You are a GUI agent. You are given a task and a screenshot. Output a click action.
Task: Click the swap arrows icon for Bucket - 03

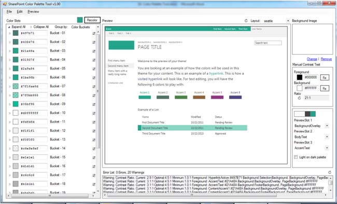tap(94, 51)
